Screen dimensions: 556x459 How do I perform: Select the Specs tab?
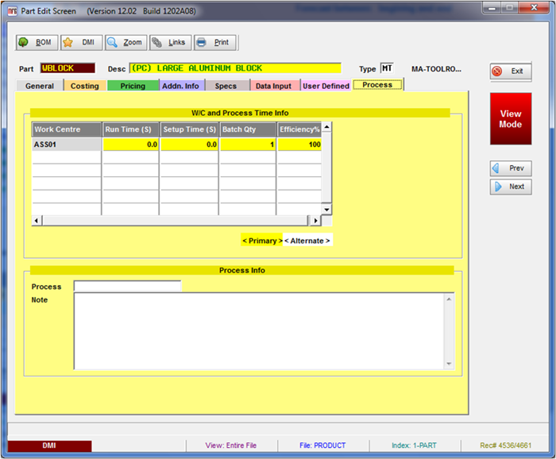tap(226, 86)
